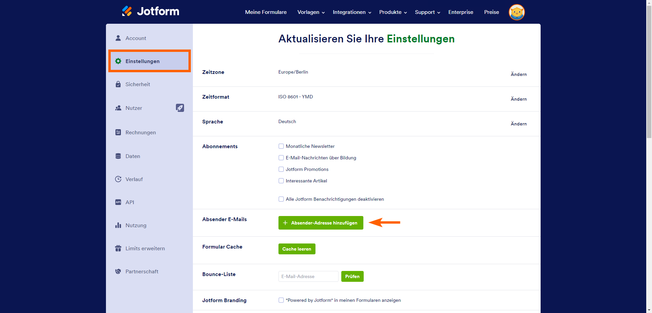Viewport: 652px width, 313px height.
Task: Focus the Bounce-Liste E-Mail-Adresse field
Action: point(308,276)
